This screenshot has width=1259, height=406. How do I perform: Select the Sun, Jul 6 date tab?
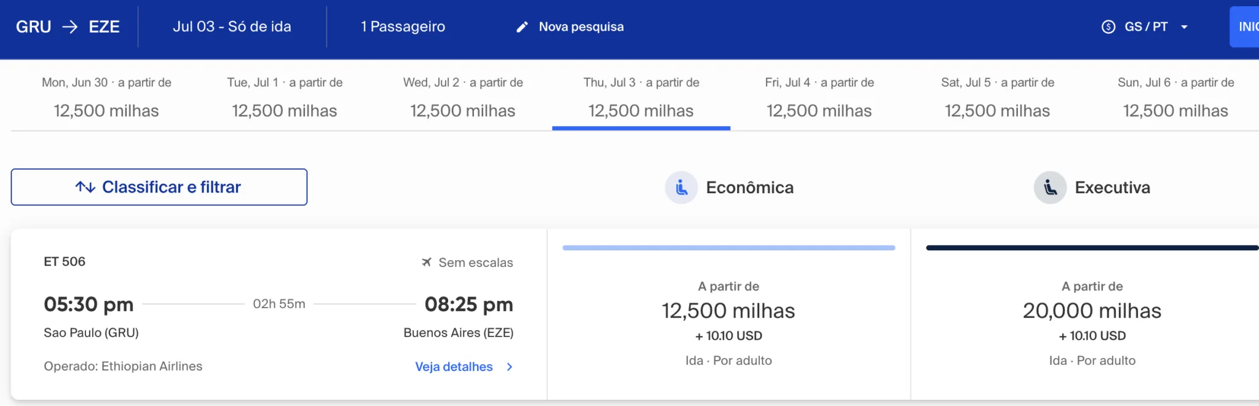(x=1175, y=97)
